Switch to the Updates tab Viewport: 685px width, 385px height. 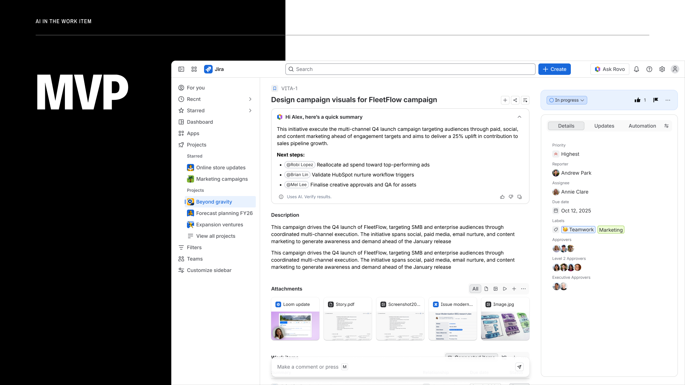[x=604, y=126]
